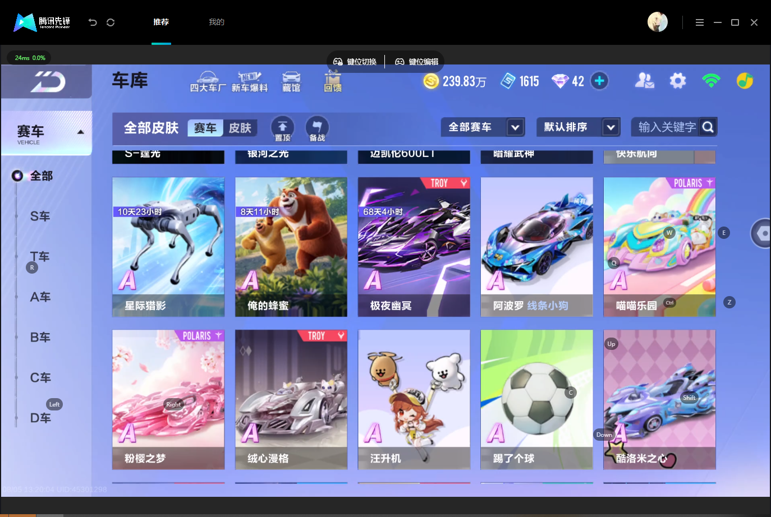Open the hamburger menu in title bar

[700, 22]
